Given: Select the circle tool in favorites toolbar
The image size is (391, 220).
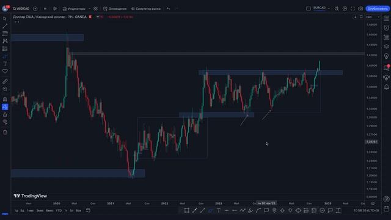Looking at the screenshot, I should [322, 210].
